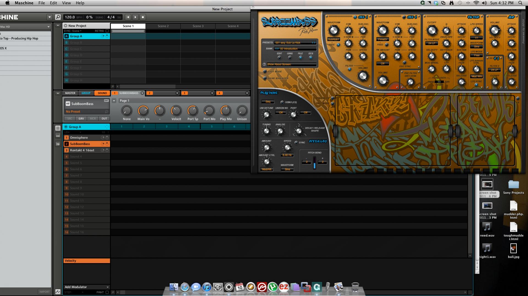The height and width of the screenshot is (296, 528).
Task: Toggle the OSC 1 on/off LED
Action: 355,17
